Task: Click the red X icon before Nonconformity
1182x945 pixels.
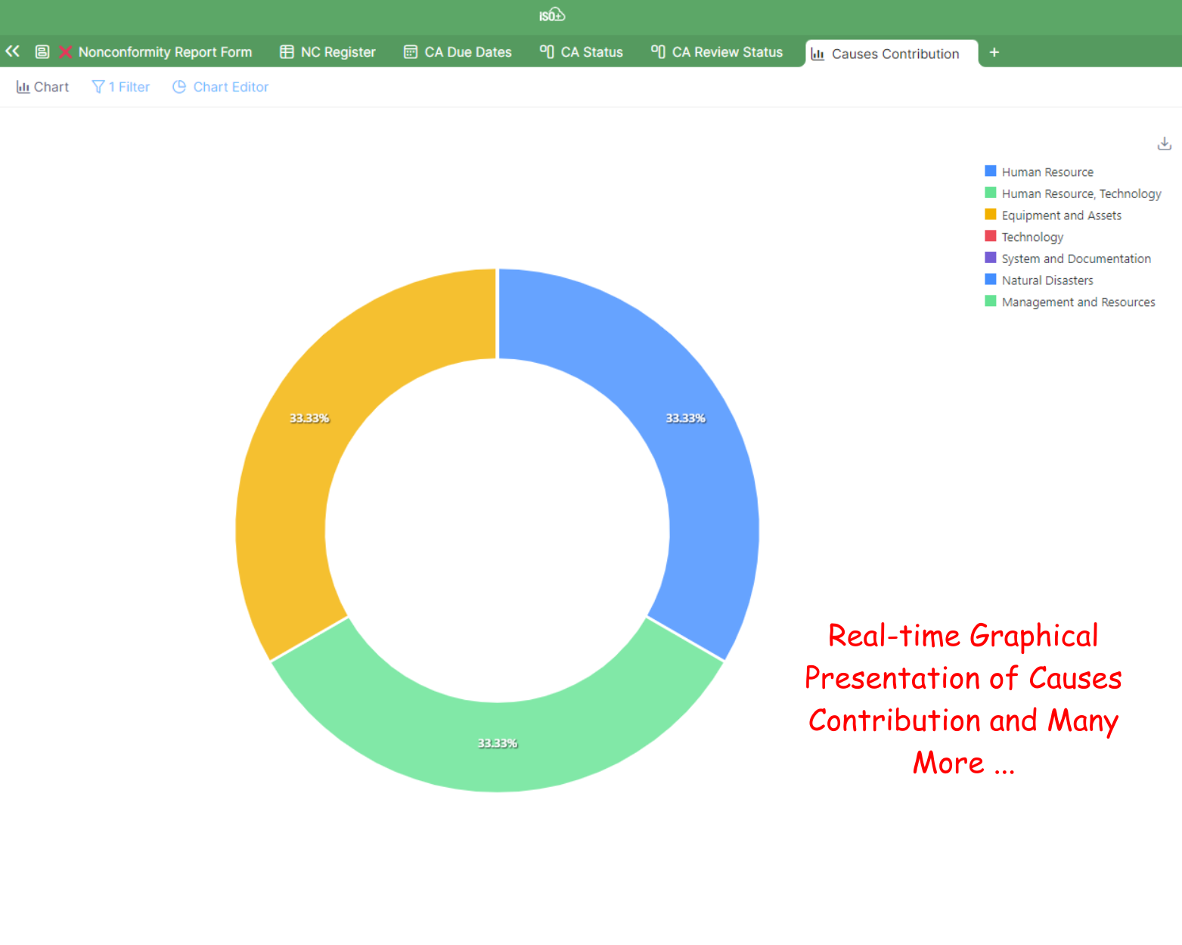Action: pyautogui.click(x=66, y=52)
